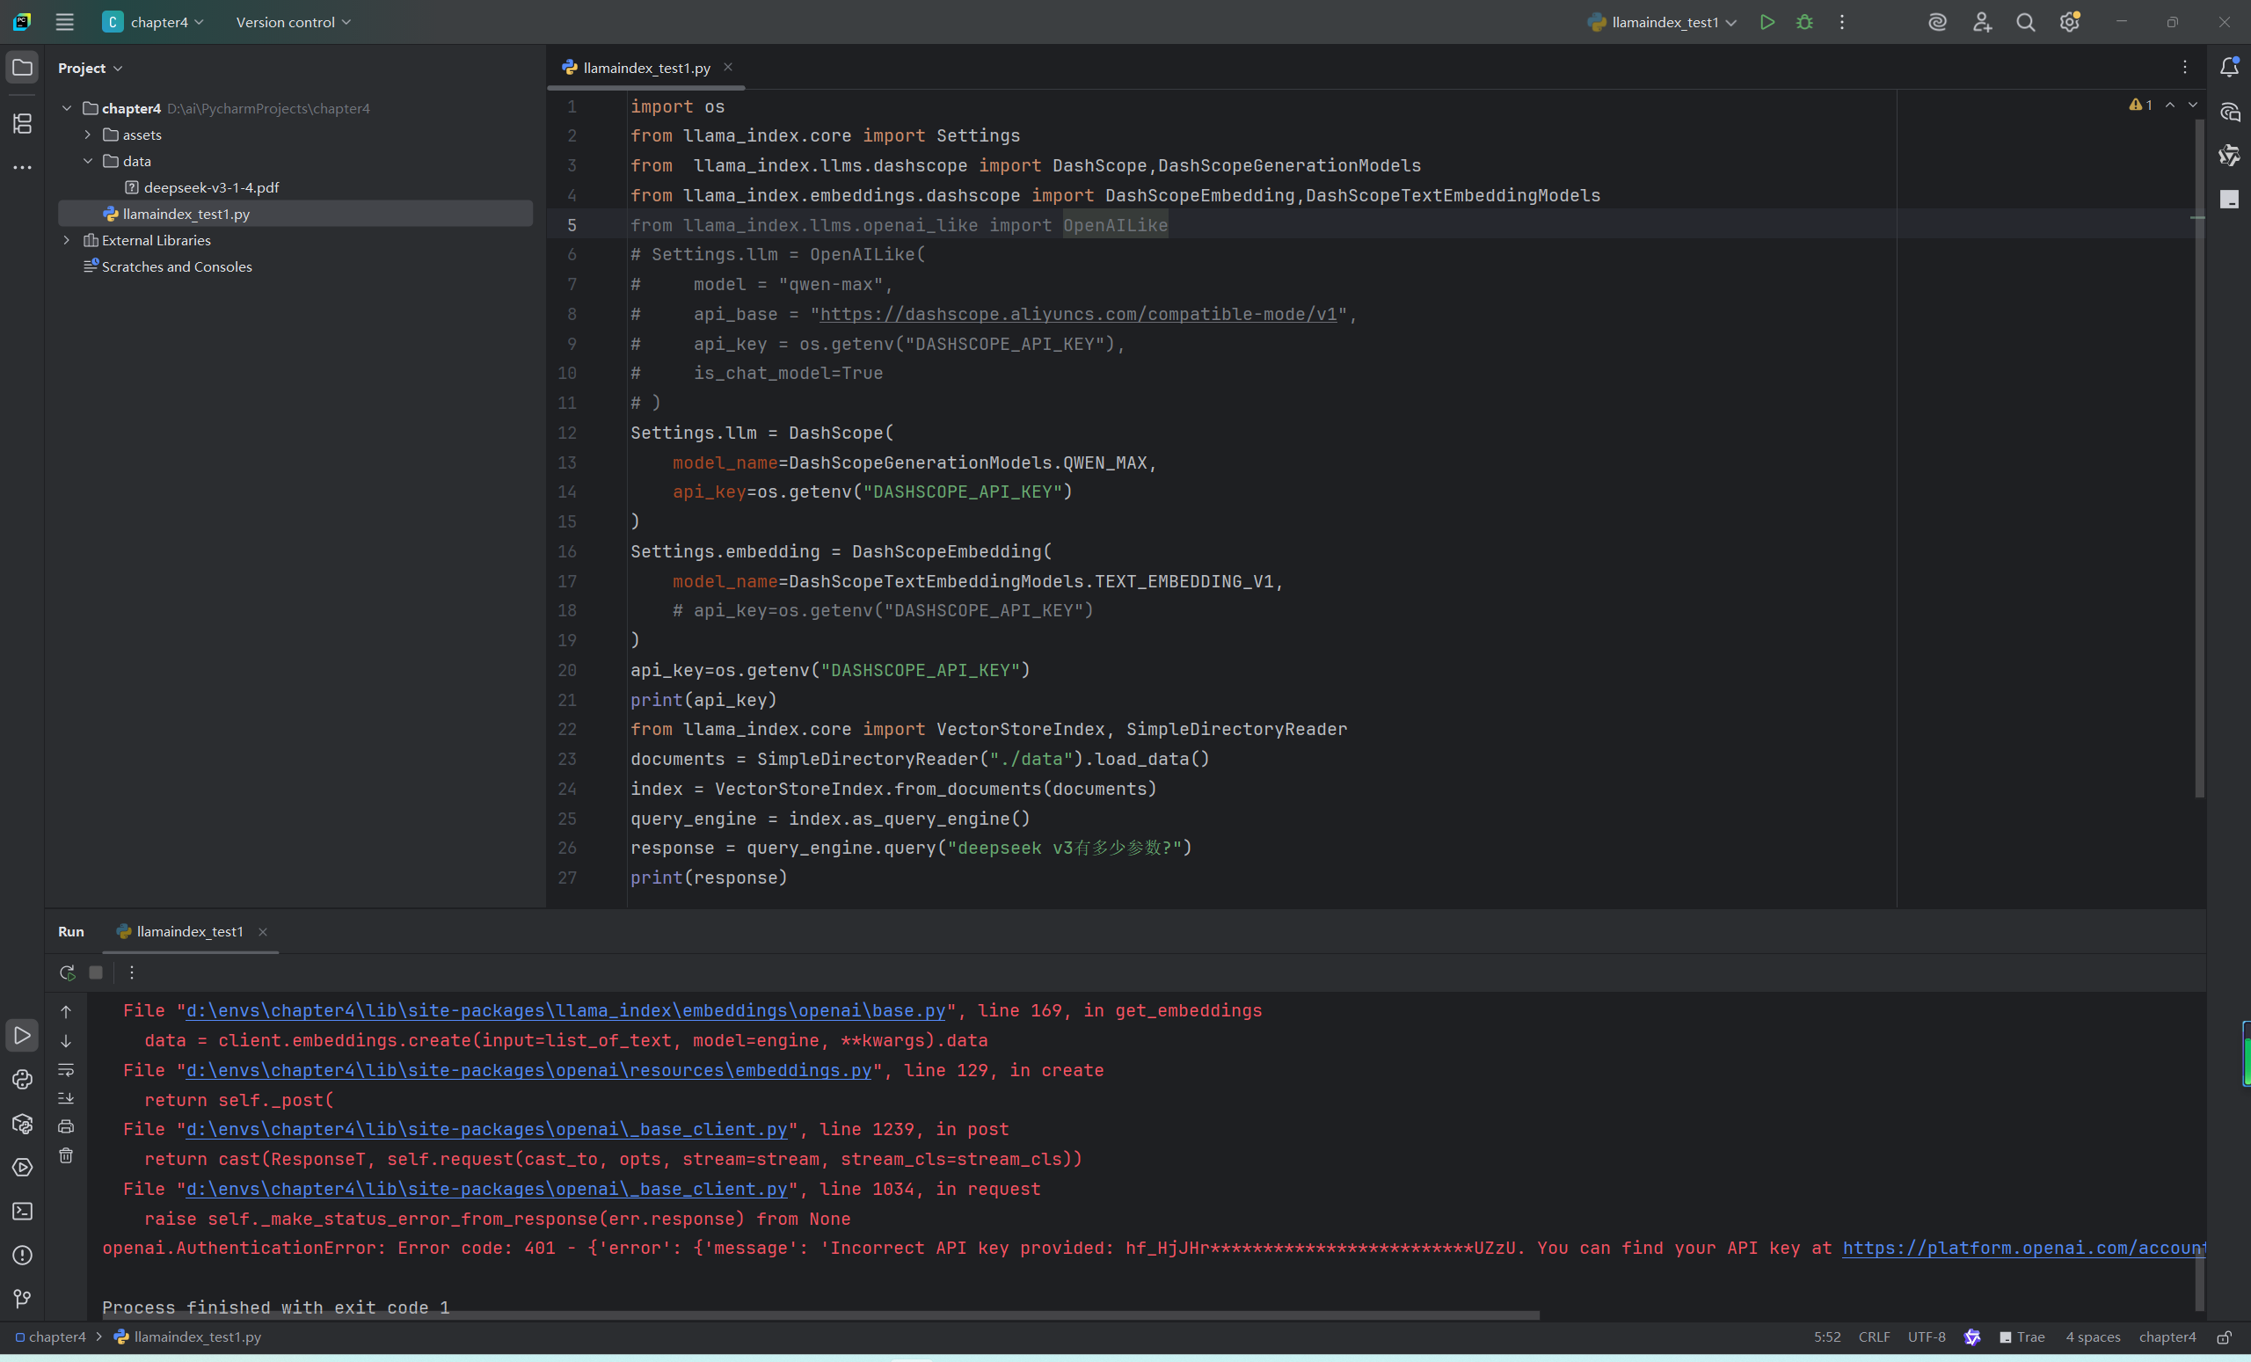Jump down the stack trace arrow
The height and width of the screenshot is (1362, 2251).
[66, 1040]
